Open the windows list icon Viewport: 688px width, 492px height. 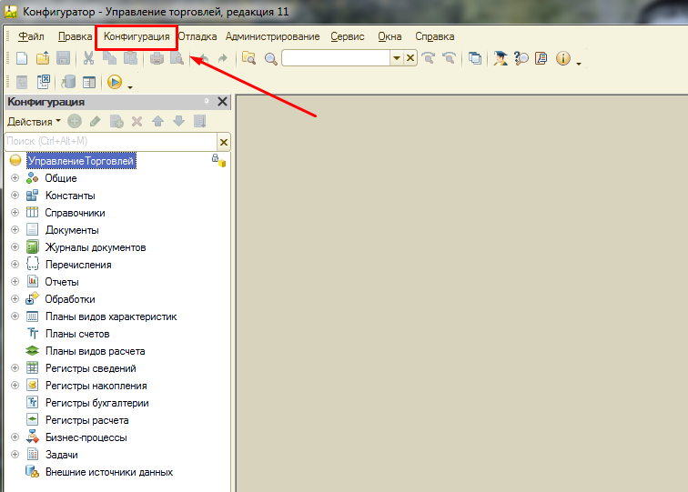(475, 58)
